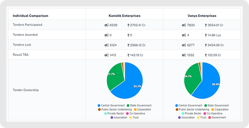249x128 pixels.
Task: Toggle Private Sector legend under Kanishk chart
Action: 114,113
